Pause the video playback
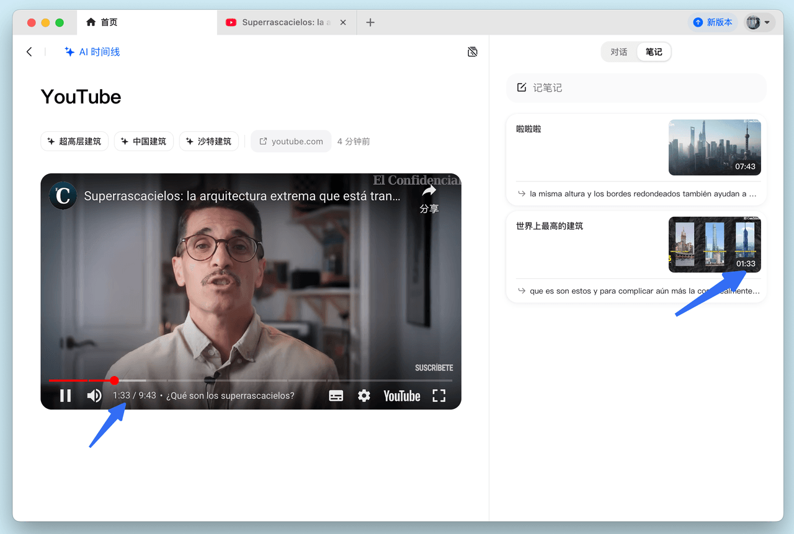The width and height of the screenshot is (794, 534). (x=66, y=396)
